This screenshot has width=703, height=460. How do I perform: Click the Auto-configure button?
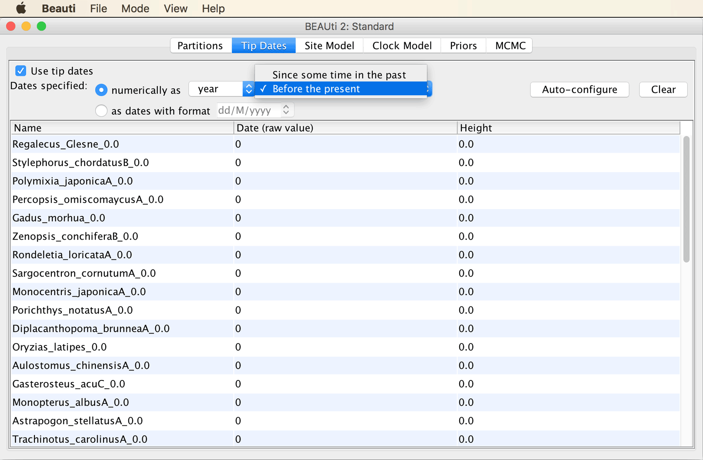[580, 89]
